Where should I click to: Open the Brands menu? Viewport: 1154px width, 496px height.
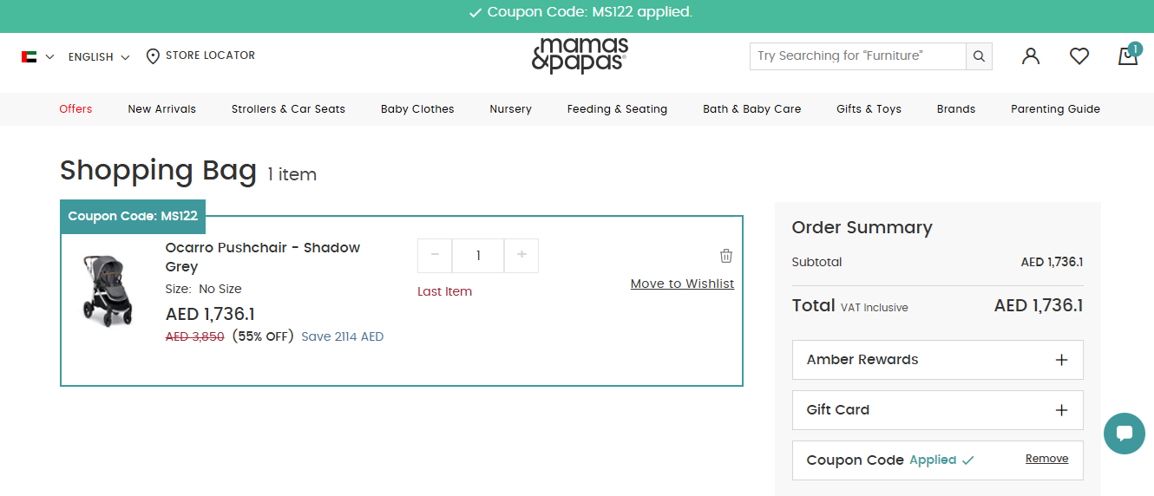[956, 109]
